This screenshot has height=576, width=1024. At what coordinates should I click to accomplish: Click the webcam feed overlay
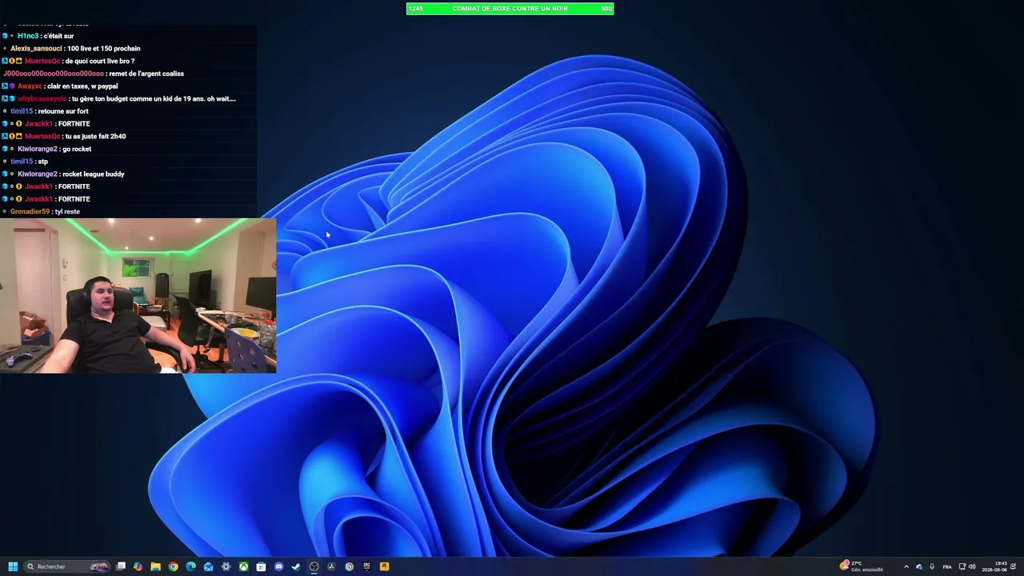click(138, 295)
